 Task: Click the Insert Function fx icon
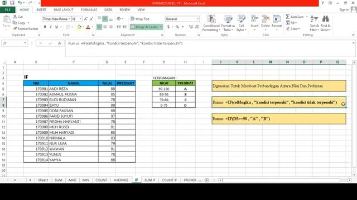(60, 43)
